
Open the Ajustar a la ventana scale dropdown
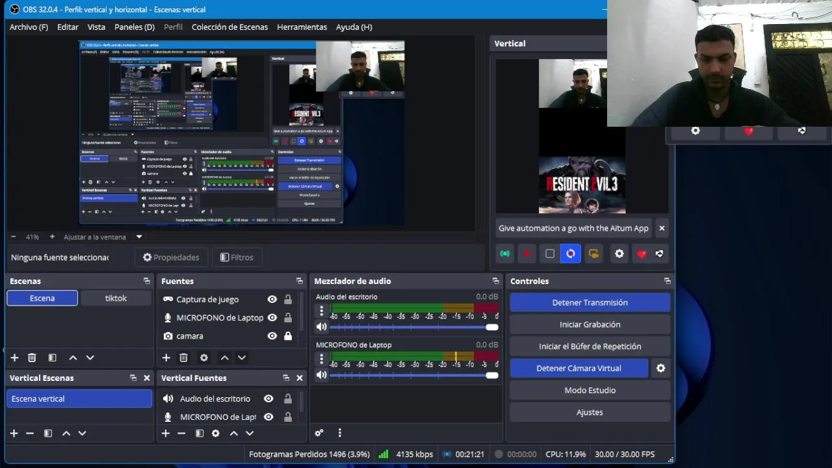click(x=139, y=237)
